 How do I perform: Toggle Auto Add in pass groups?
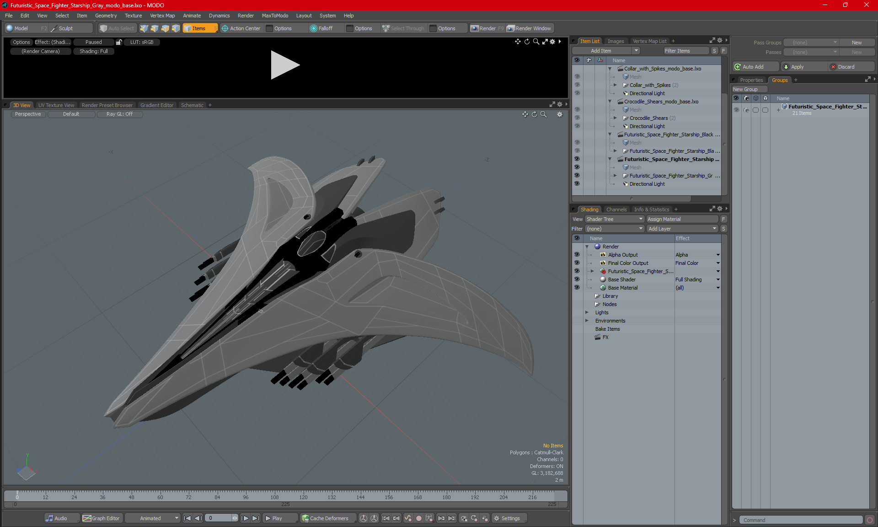pos(755,67)
